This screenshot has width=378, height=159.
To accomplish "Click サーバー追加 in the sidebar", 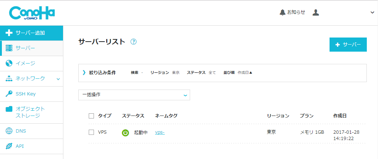I will (30, 33).
